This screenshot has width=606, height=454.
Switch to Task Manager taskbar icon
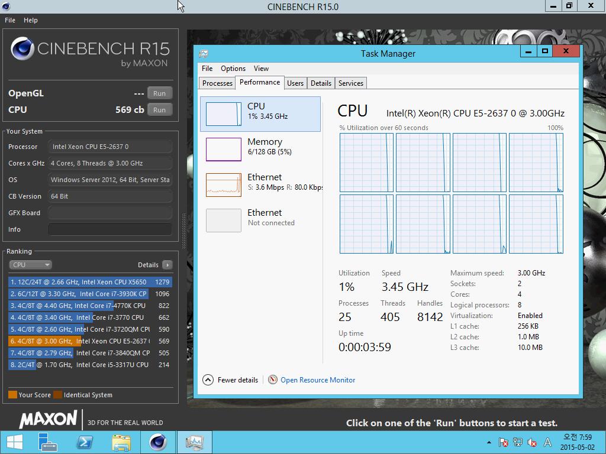(194, 442)
